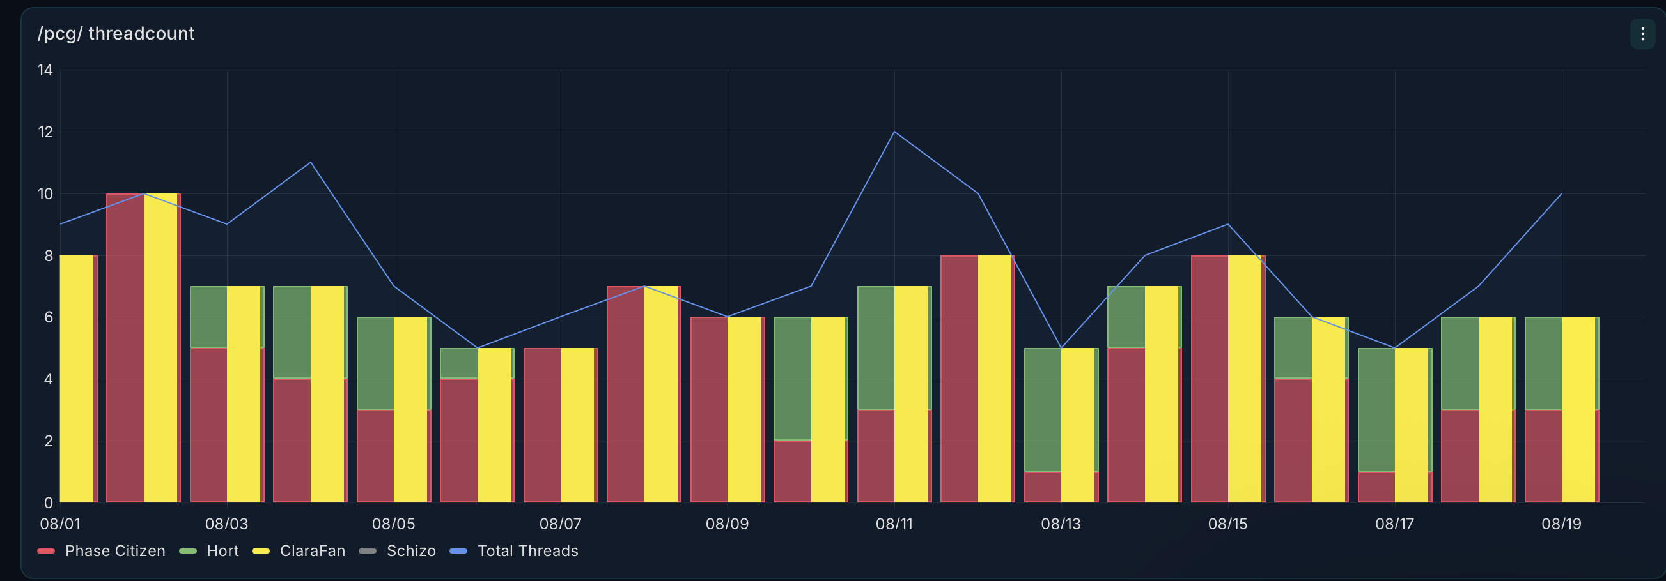Click the 08/09 x-axis date label
Image resolution: width=1666 pixels, height=581 pixels.
click(727, 524)
